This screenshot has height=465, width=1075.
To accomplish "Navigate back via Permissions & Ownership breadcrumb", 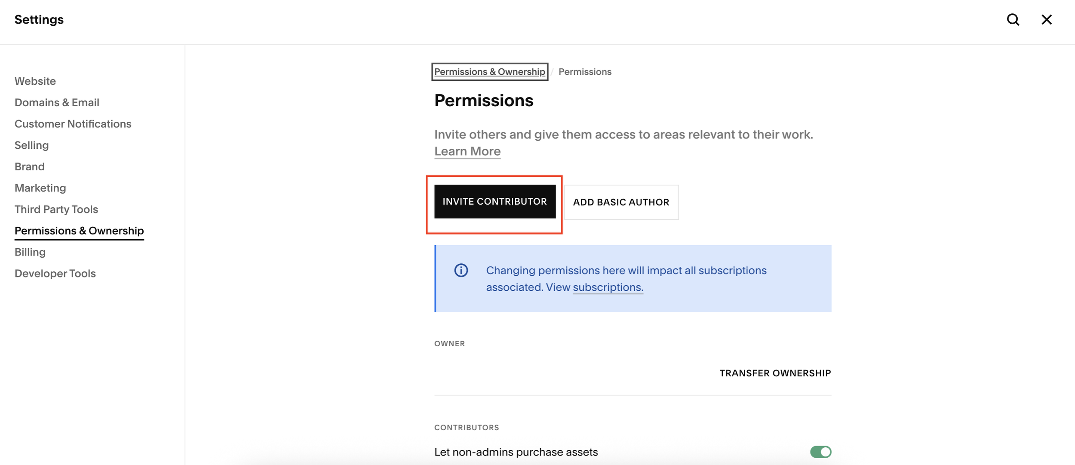I will pyautogui.click(x=489, y=72).
